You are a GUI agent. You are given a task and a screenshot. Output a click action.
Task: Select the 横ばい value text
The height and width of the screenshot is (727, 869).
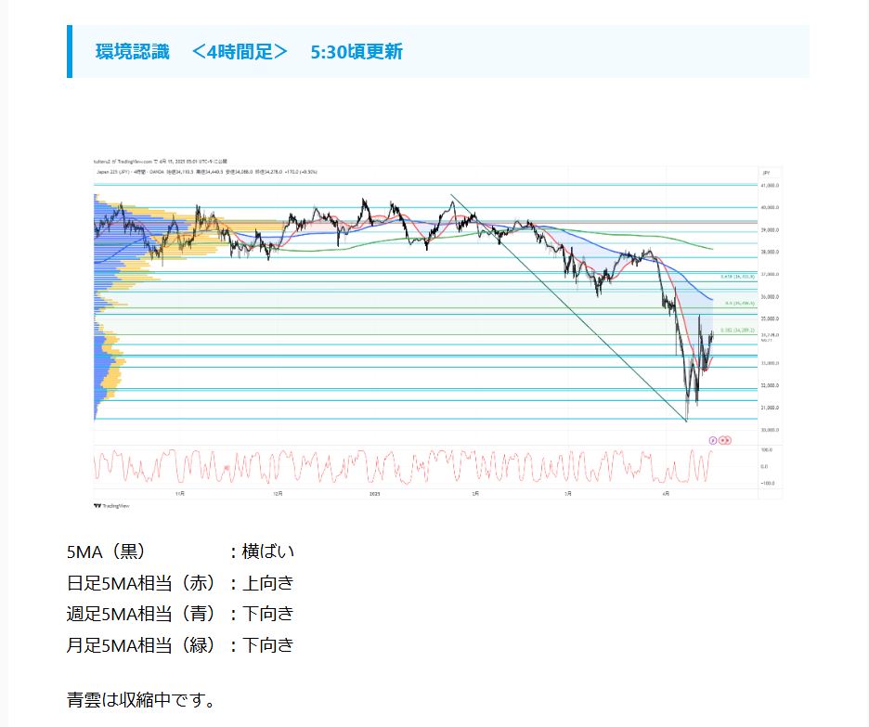(268, 552)
